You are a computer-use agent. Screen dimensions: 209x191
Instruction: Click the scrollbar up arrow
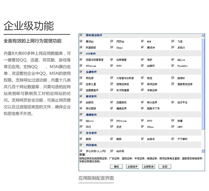click(203, 35)
